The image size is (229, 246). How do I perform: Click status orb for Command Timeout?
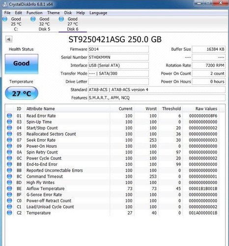[x=9, y=176]
